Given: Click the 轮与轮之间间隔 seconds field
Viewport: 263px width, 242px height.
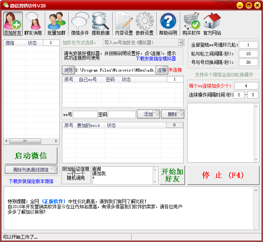Looking at the screenshot, I should click(x=248, y=54).
